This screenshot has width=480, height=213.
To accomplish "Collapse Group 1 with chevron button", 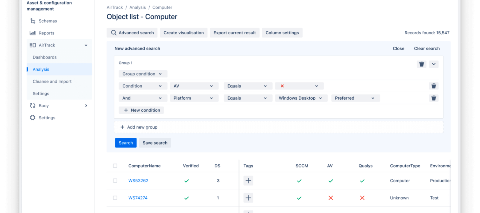I will pyautogui.click(x=434, y=64).
